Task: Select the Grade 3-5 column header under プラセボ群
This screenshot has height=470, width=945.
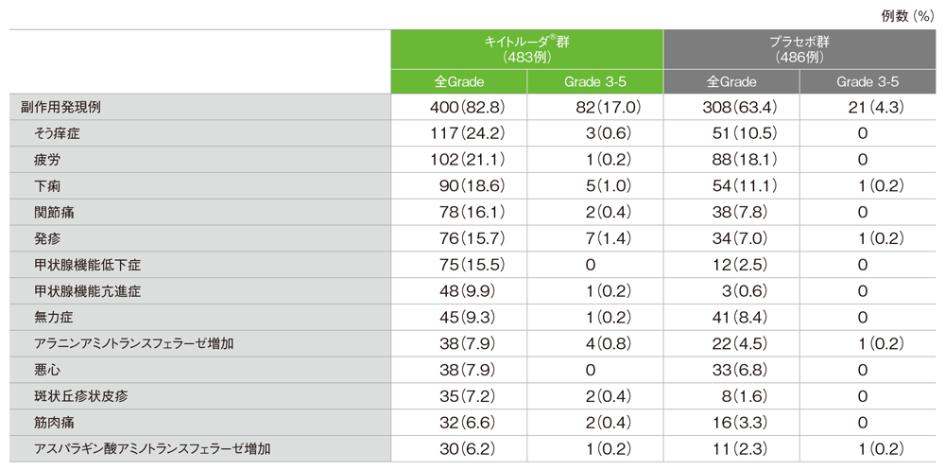Action: (868, 82)
